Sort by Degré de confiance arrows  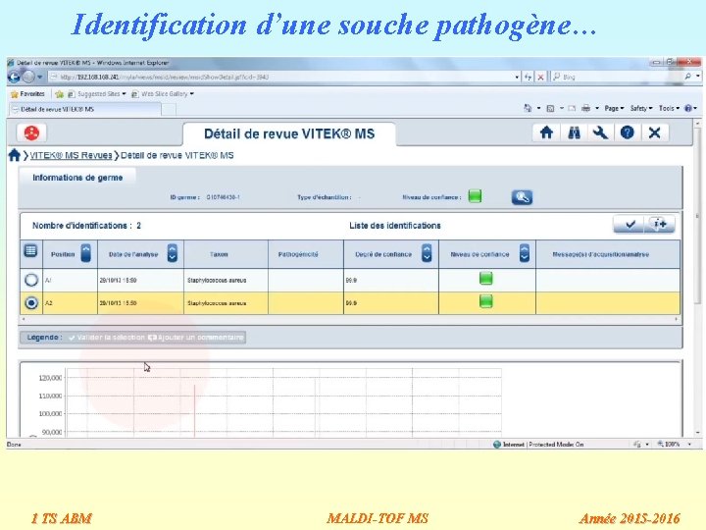427,253
